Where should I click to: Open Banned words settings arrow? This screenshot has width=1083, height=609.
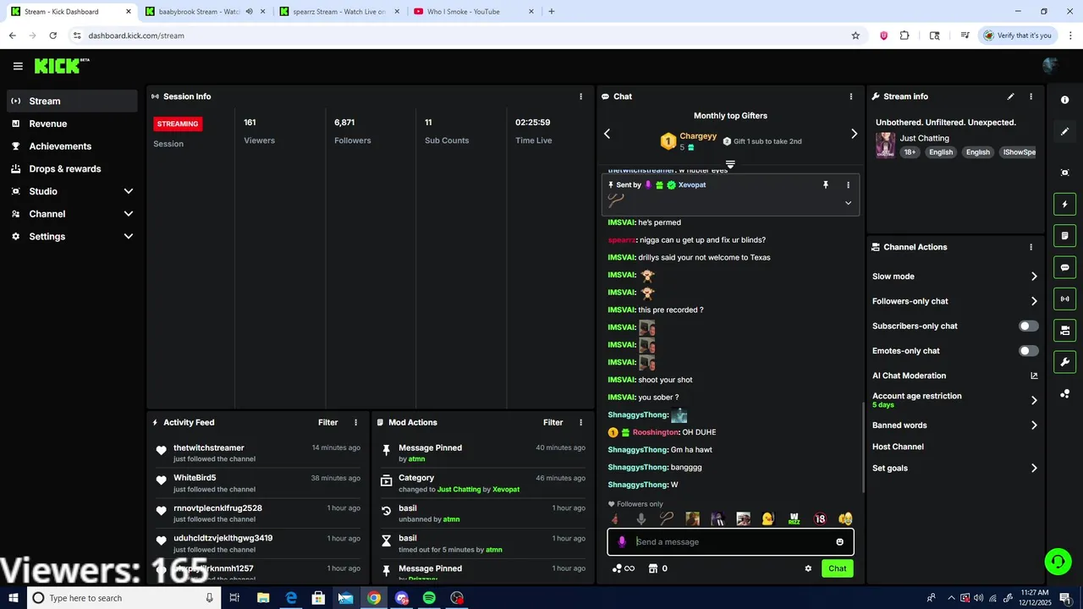pyautogui.click(x=1034, y=425)
